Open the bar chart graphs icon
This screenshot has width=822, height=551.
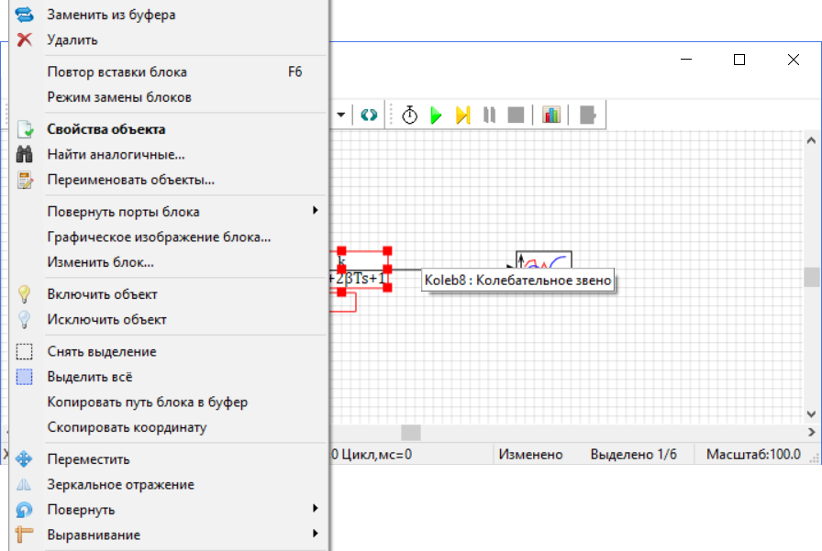click(551, 115)
